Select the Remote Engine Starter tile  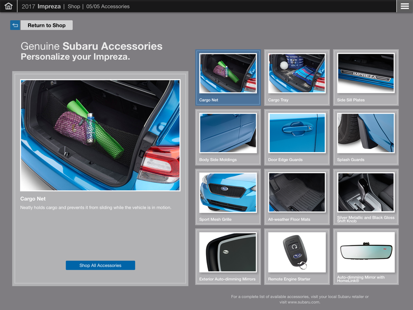tap(297, 257)
